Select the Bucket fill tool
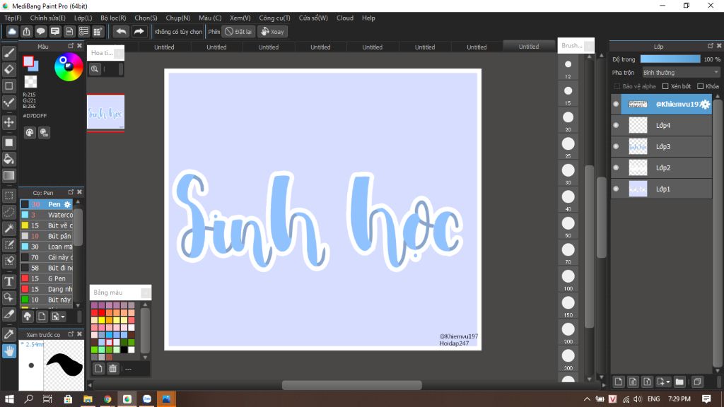The height and width of the screenshot is (407, 724). (9, 159)
